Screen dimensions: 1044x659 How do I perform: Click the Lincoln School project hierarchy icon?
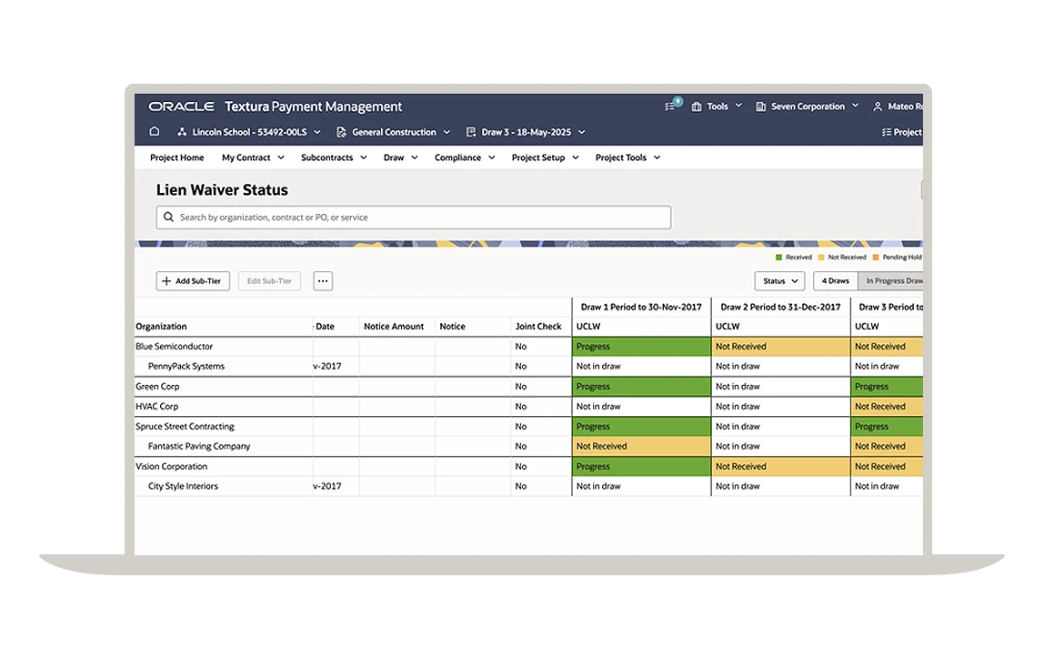[x=182, y=132]
